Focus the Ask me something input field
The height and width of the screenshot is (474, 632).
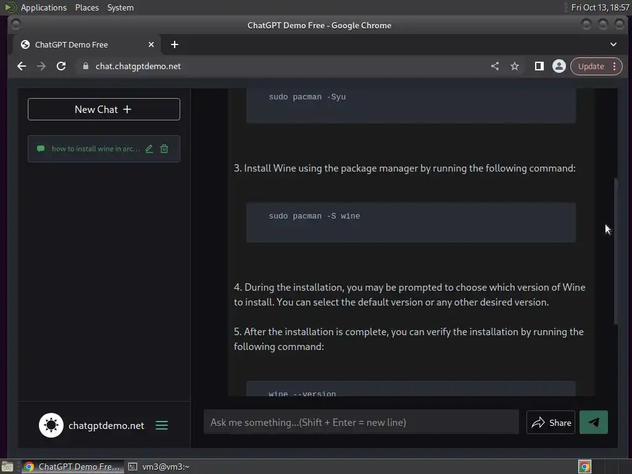361,422
